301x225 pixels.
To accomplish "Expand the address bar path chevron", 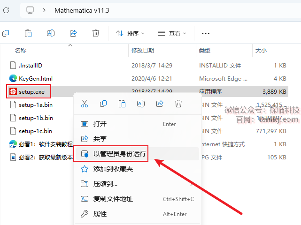I will pos(44,10).
